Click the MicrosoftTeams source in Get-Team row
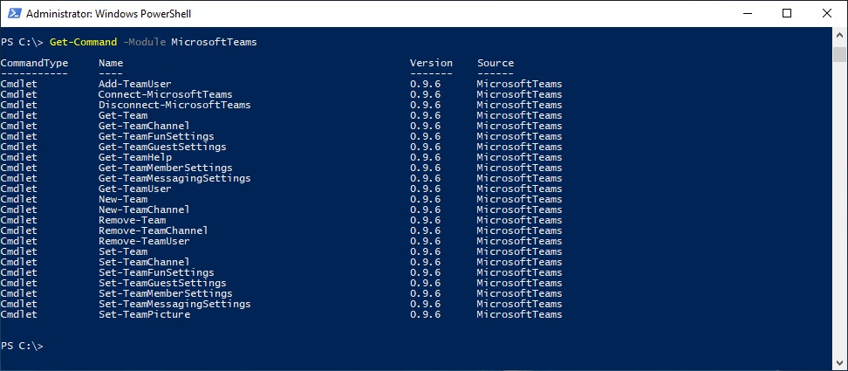 (519, 115)
